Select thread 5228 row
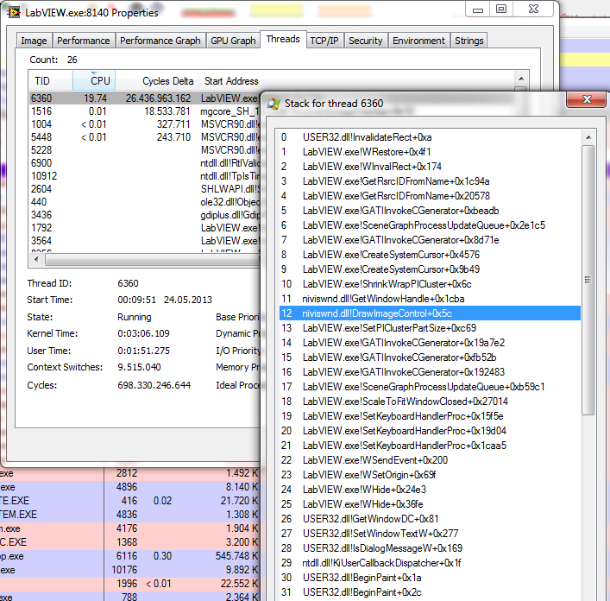 pos(146,150)
